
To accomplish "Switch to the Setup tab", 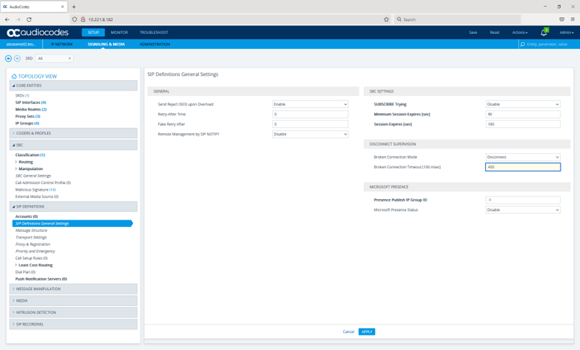I will pyautogui.click(x=93, y=33).
